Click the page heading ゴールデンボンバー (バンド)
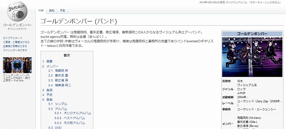The width and height of the screenshot is (286, 129). 78,21
